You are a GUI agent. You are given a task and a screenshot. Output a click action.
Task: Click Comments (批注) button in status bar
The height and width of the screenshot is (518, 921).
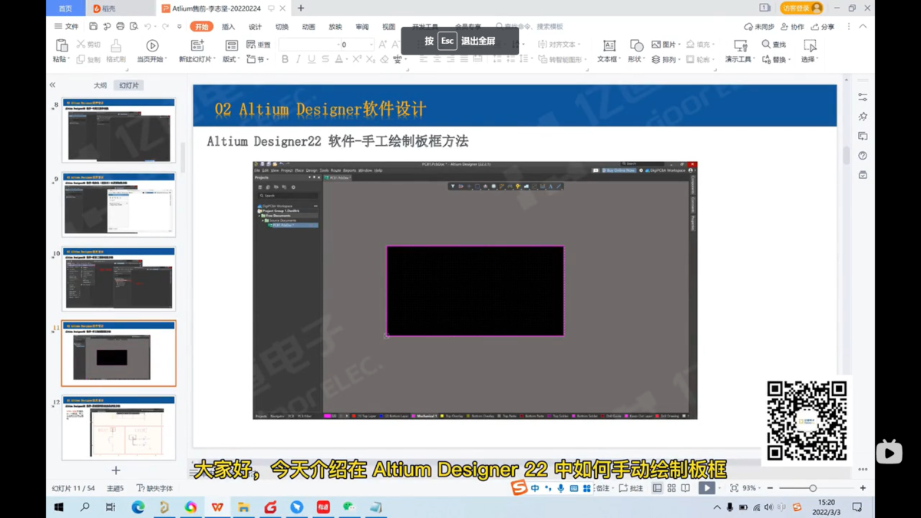coord(631,488)
